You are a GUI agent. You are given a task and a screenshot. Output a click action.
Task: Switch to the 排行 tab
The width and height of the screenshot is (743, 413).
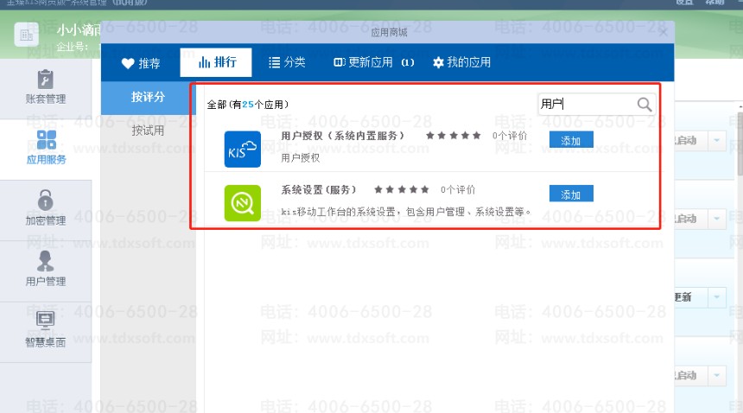point(216,62)
